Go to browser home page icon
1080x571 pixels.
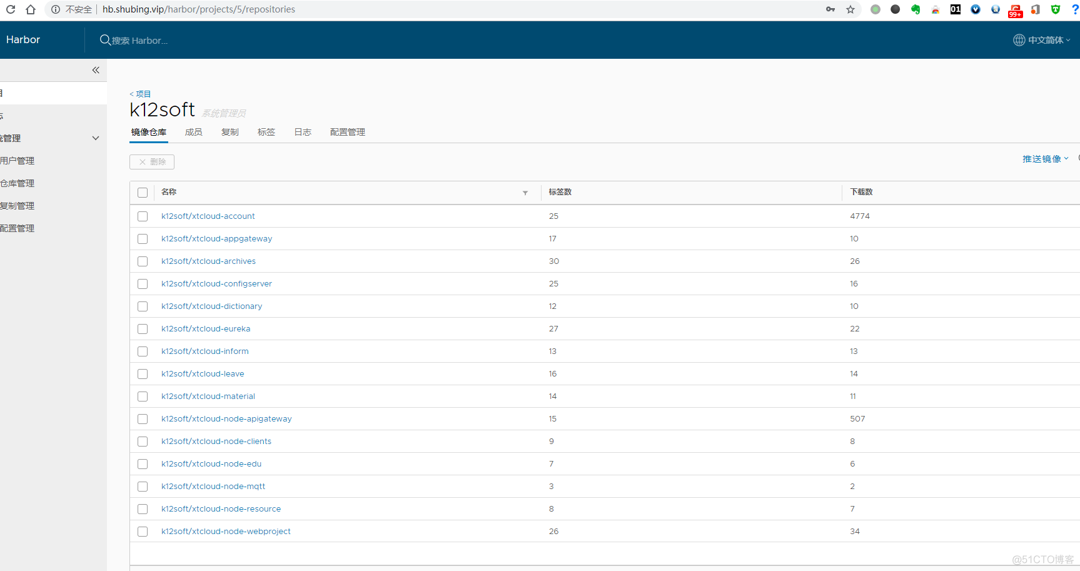coord(31,9)
